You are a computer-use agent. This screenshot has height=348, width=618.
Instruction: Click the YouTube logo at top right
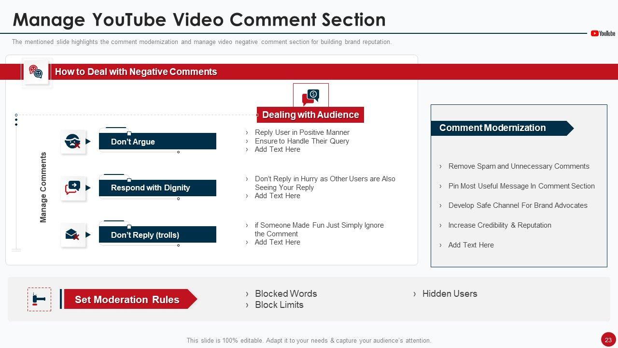pyautogui.click(x=603, y=33)
